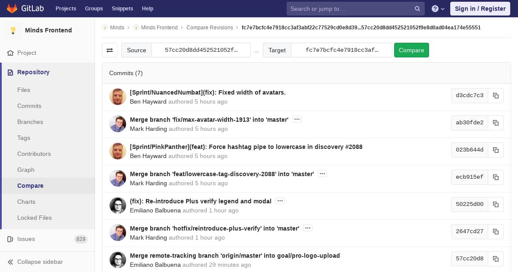The height and width of the screenshot is (272, 518).
Task: Copy commit SHA 57cc20d8
Action: [496, 259]
